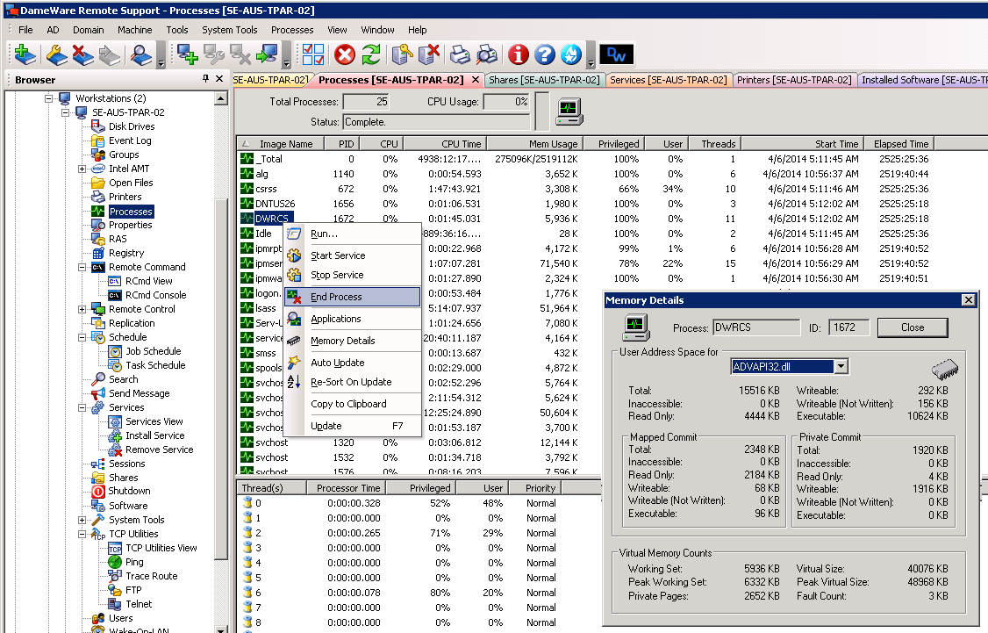Viewport: 988px width, 633px height.
Task: Collapse the Services tree node
Action: tap(82, 407)
